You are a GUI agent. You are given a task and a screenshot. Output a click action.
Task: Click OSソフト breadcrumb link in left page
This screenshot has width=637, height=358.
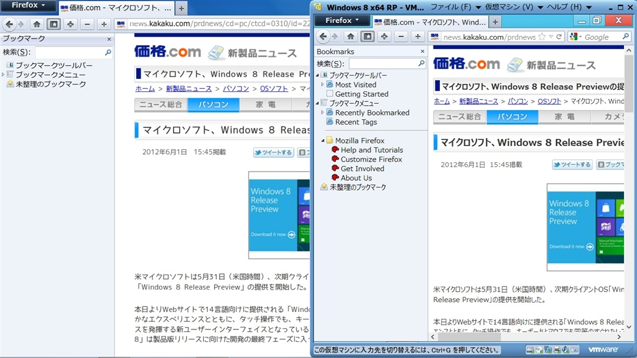[x=274, y=88]
